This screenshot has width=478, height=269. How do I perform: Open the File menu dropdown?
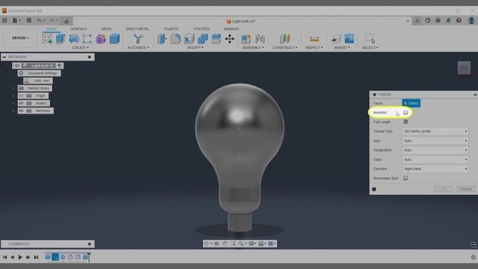point(16,20)
